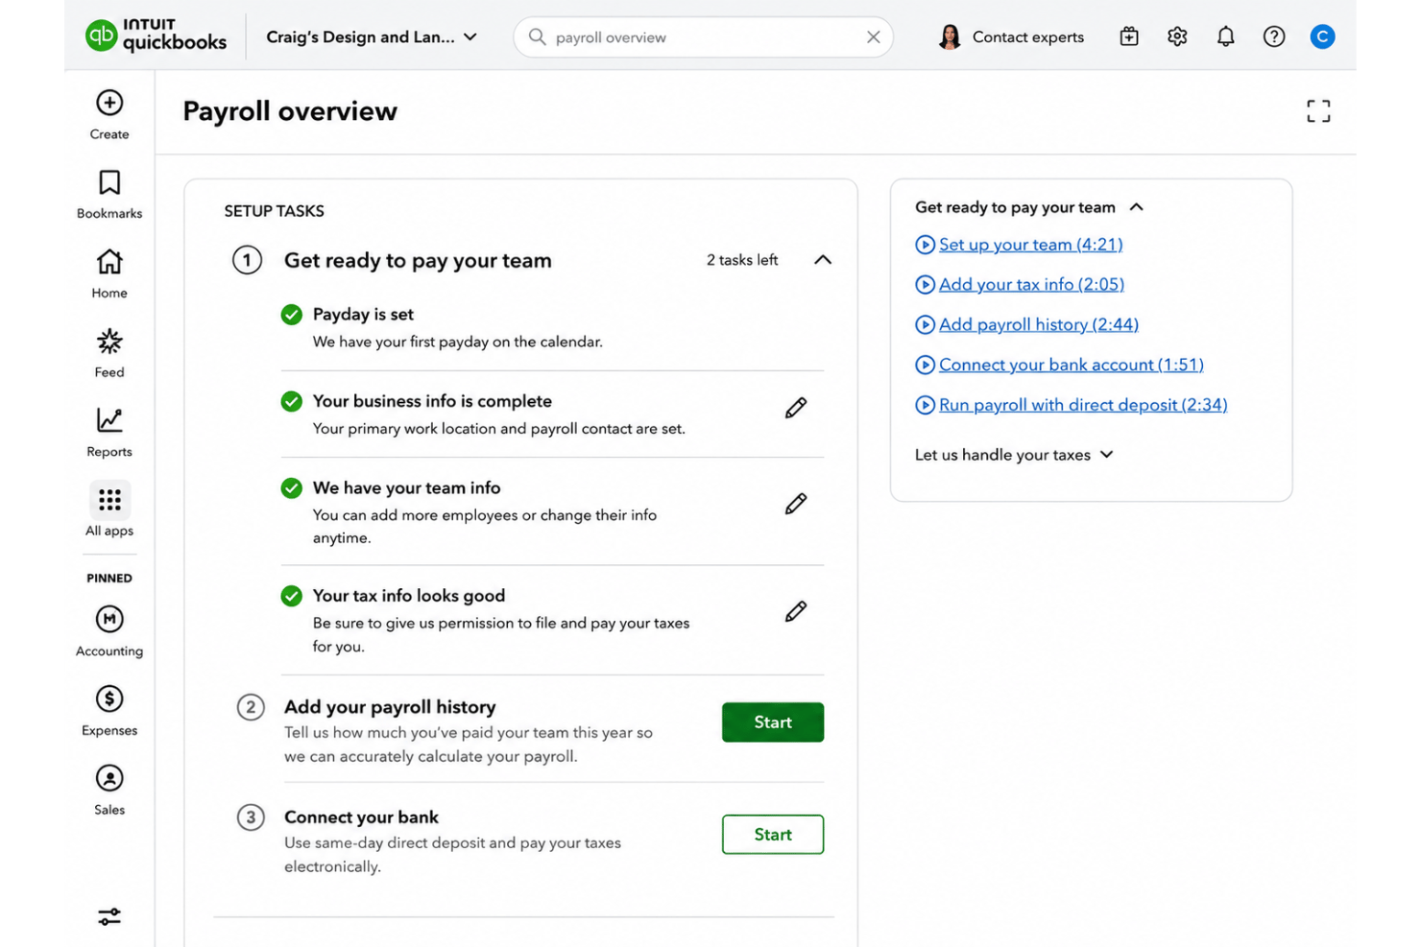Viewport: 1421px width, 947px height.
Task: Click step 3 number circle
Action: click(251, 817)
